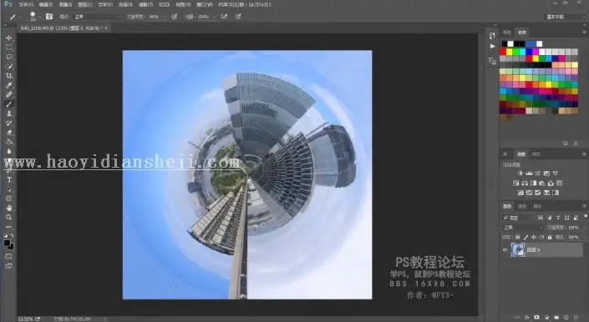
Task: Switch to the 颜色 (Color) tab
Action: click(507, 33)
